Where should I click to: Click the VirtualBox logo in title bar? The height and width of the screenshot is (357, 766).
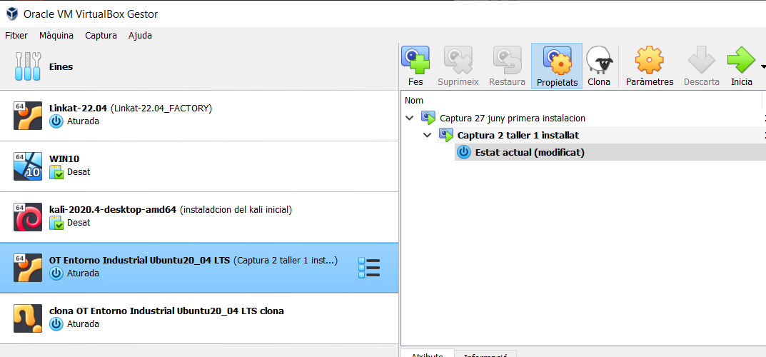click(12, 14)
